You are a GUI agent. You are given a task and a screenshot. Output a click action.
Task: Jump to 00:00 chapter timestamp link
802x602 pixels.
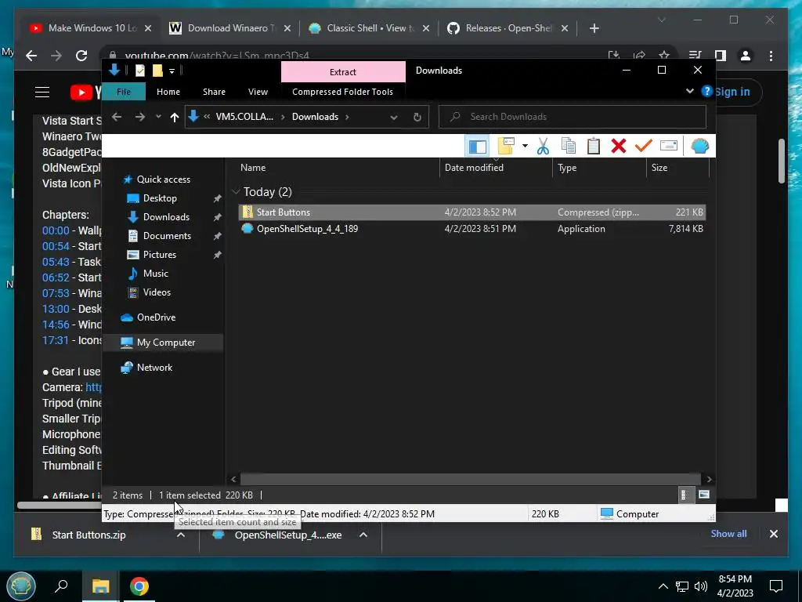[x=56, y=230]
